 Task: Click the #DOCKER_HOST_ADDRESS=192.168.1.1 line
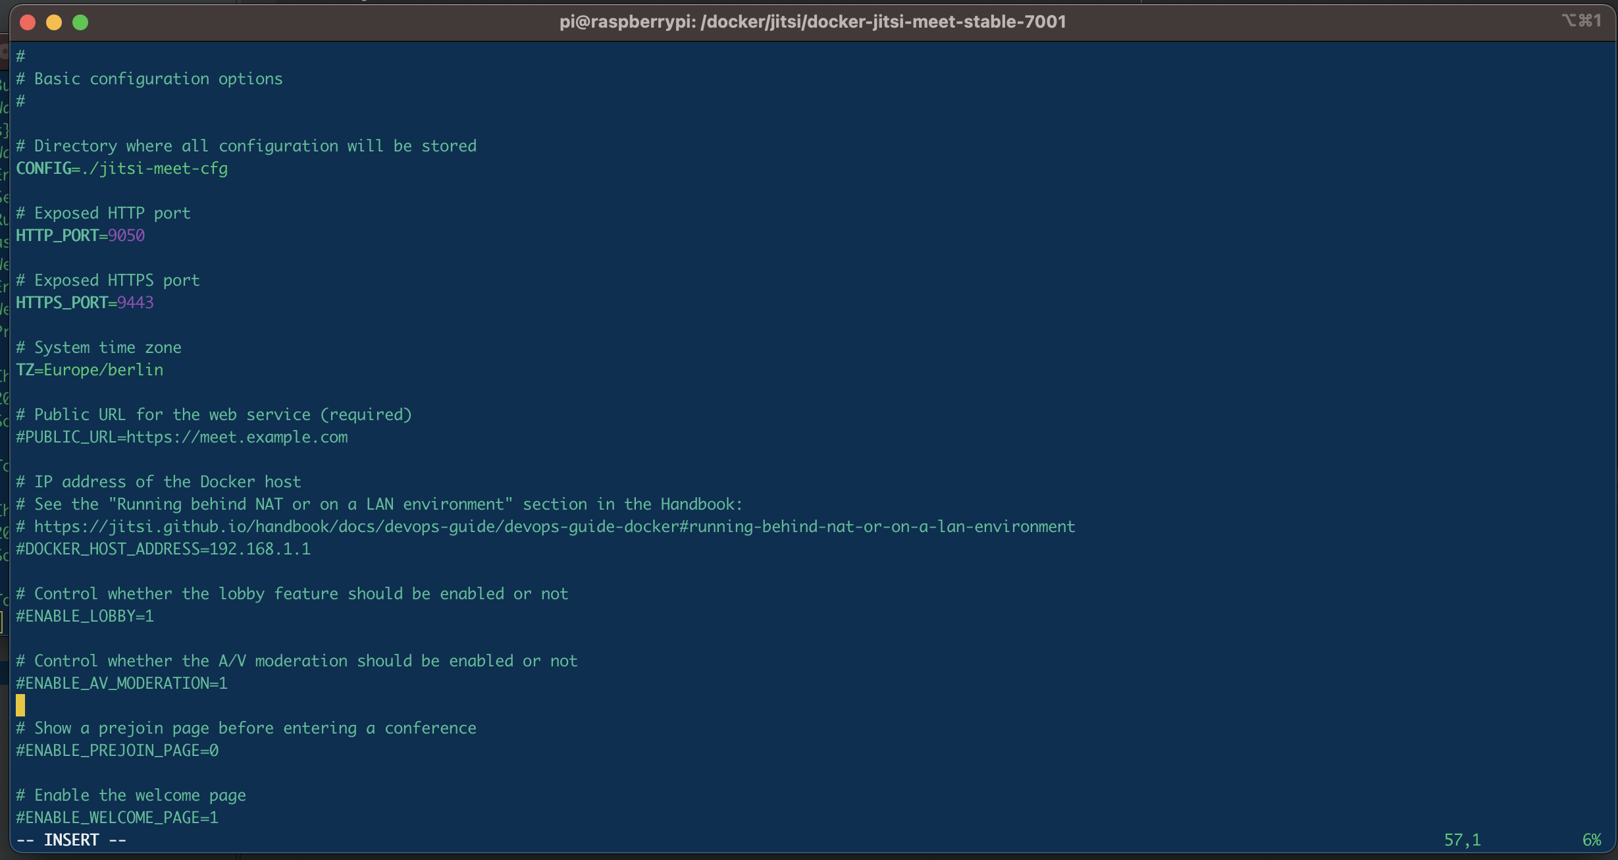[x=163, y=549]
